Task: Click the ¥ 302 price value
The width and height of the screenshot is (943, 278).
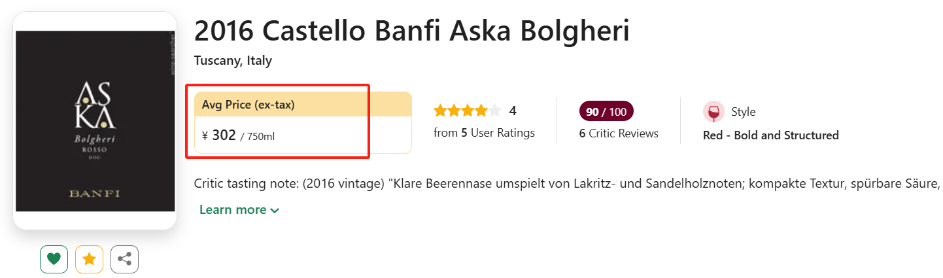Action: point(219,135)
